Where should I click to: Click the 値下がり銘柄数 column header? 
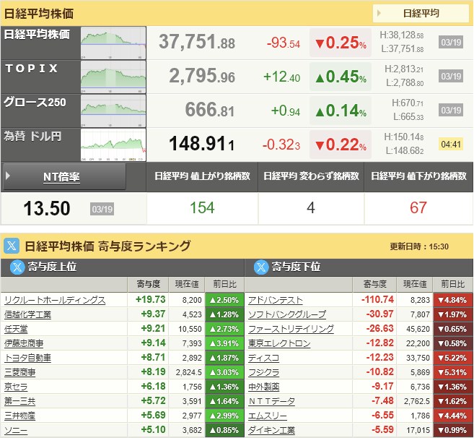tap(418, 176)
